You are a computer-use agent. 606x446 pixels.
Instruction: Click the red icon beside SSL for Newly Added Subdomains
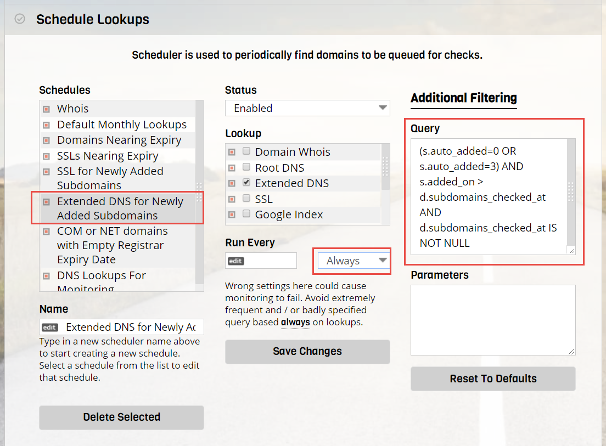coord(46,172)
